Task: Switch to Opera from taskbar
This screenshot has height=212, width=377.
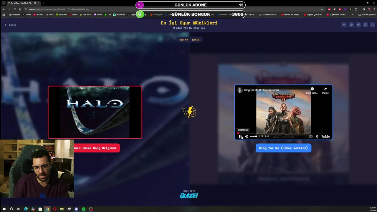Action: (x=55, y=209)
